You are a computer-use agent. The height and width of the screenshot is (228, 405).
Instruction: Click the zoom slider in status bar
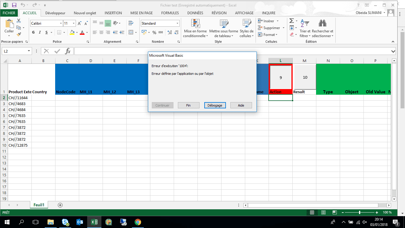(359, 213)
